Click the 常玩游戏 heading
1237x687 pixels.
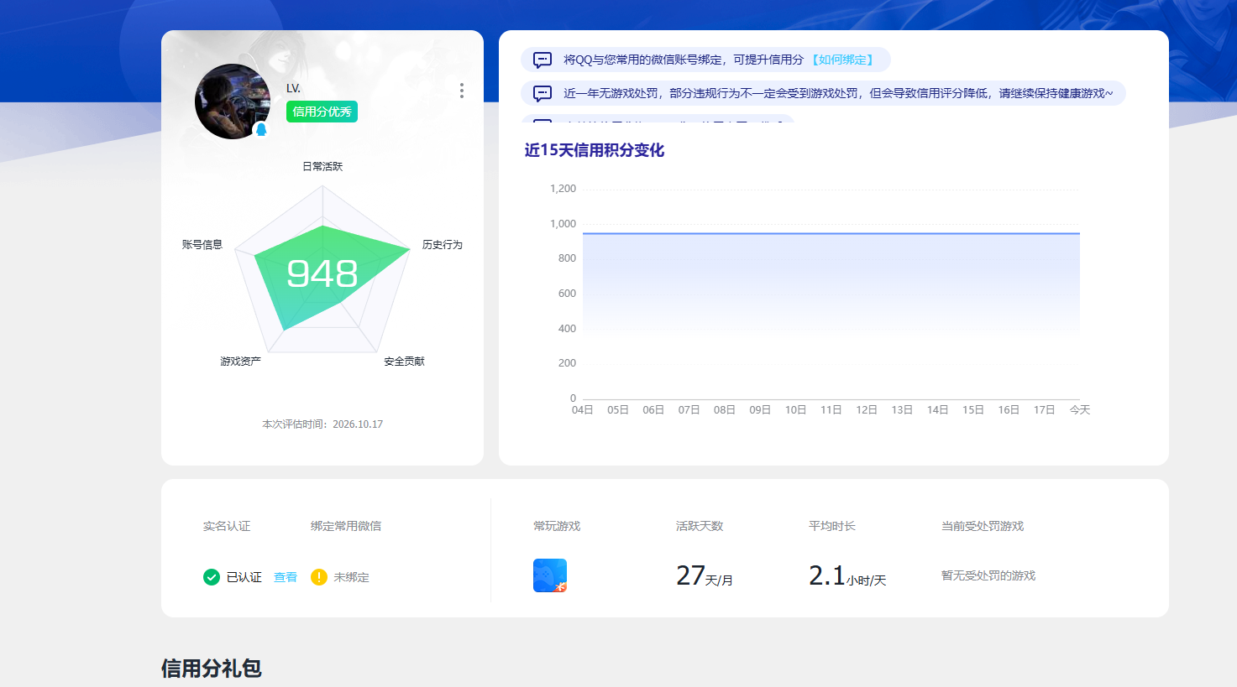pos(557,526)
